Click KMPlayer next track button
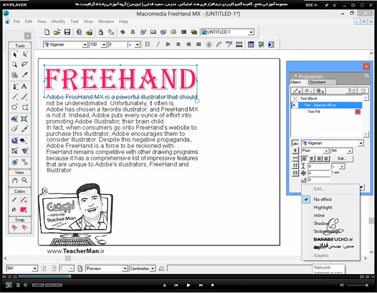This screenshot has height=293, width=377. pyautogui.click(x=201, y=285)
